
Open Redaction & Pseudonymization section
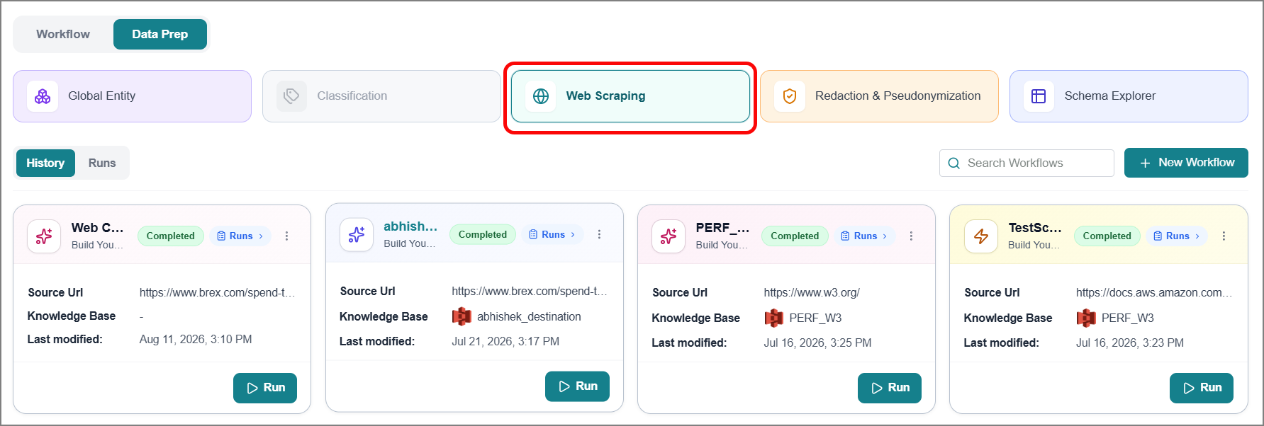pos(879,96)
